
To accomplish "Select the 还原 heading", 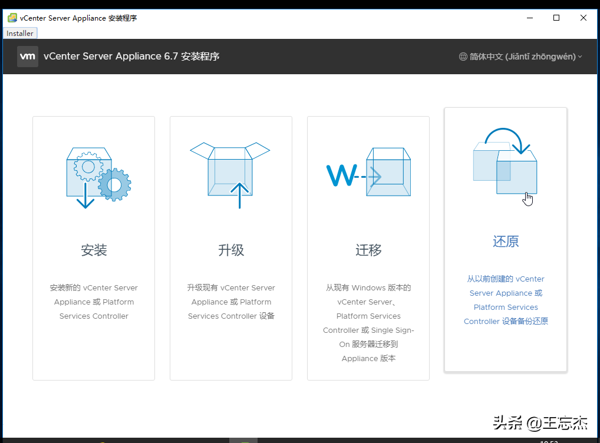I will coord(506,242).
